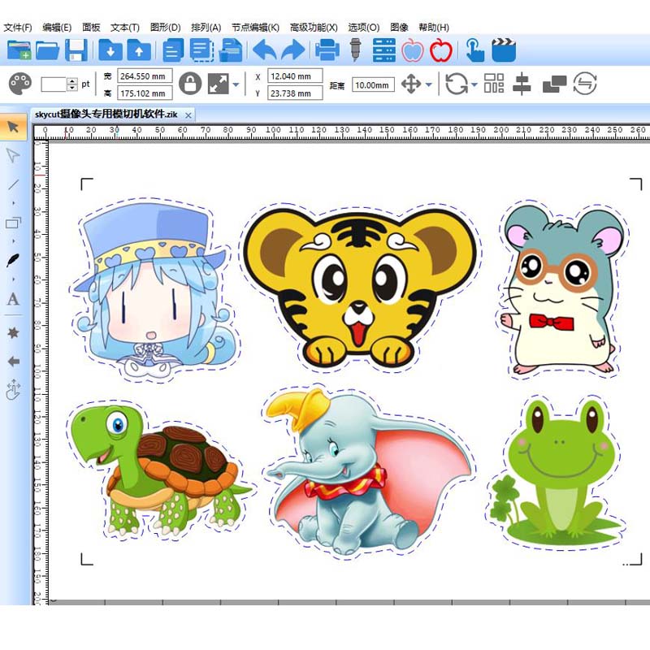Click the left arrow tool in the sidebar

tap(13, 362)
